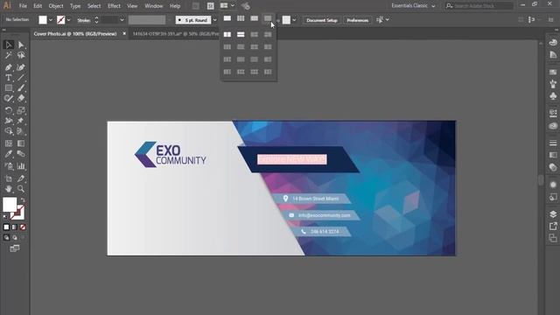Open the Symbols panel with club icon
This screenshot has width=560, height=315.
[553, 96]
